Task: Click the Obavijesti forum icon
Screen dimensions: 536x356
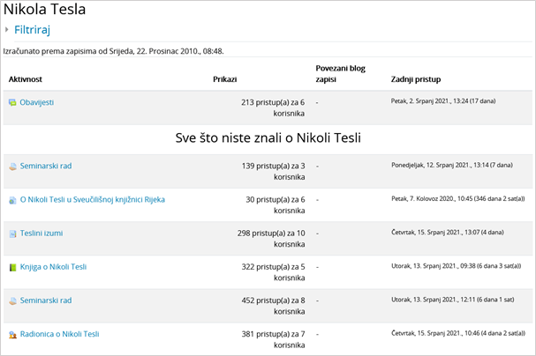Action: click(12, 102)
